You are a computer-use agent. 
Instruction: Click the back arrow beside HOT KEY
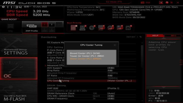tap(141, 37)
